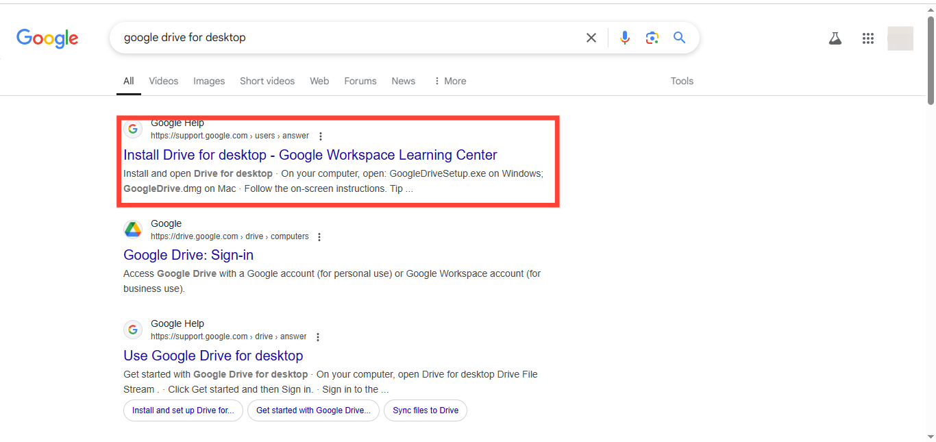This screenshot has width=936, height=442.
Task: Open the Google apps grid
Action: (868, 38)
